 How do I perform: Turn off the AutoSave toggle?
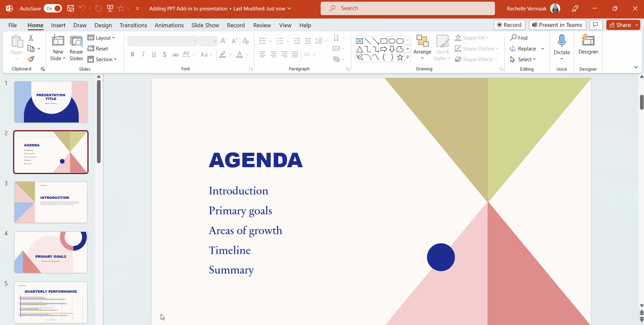[x=53, y=8]
